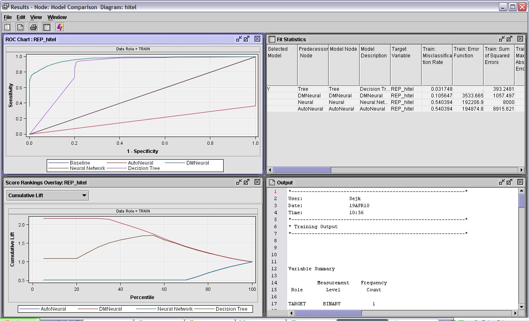The image size is (529, 321).
Task: Sort by Train: Misclassification Rate header
Action: 437,65
